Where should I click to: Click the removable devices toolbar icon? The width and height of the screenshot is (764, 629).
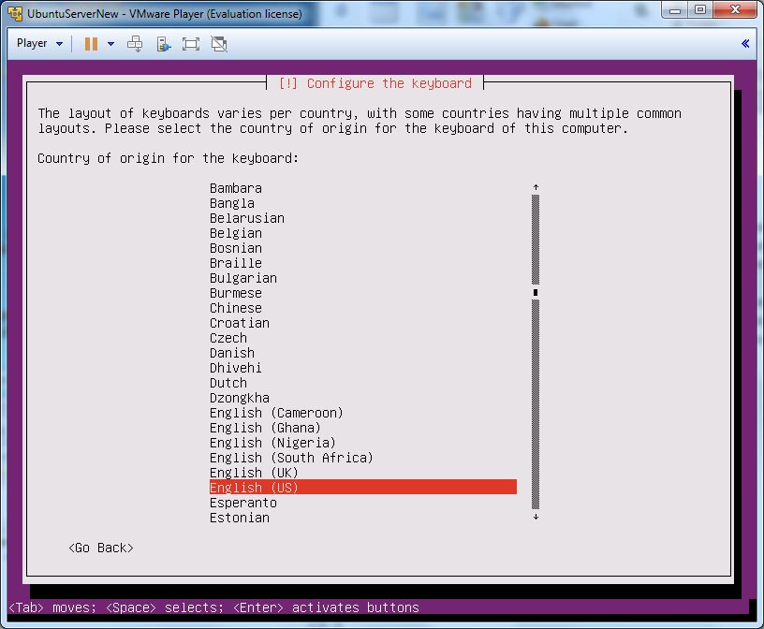[164, 43]
